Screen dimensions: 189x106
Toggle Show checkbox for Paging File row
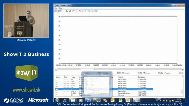click(57, 91)
